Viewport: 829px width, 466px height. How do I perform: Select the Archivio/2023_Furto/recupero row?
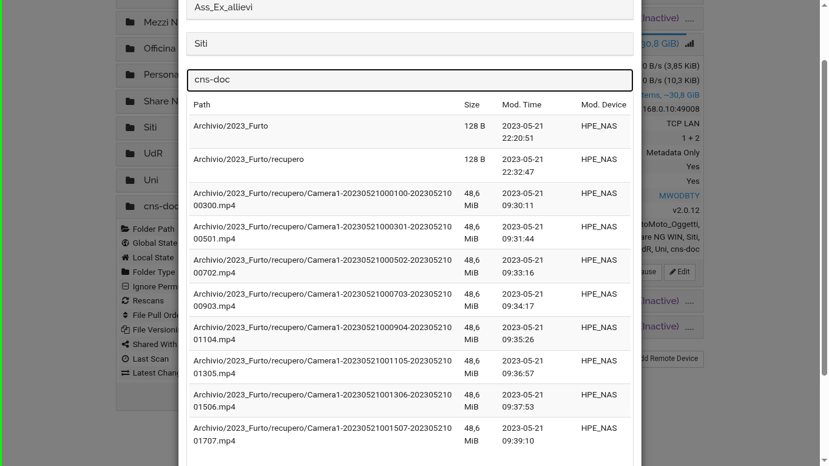(249, 160)
